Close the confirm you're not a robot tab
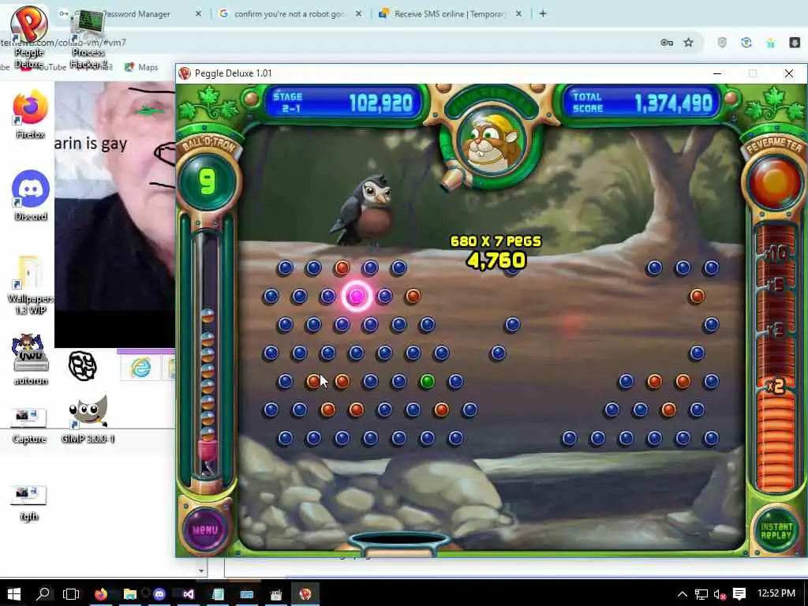The width and height of the screenshot is (808, 606). click(x=359, y=14)
